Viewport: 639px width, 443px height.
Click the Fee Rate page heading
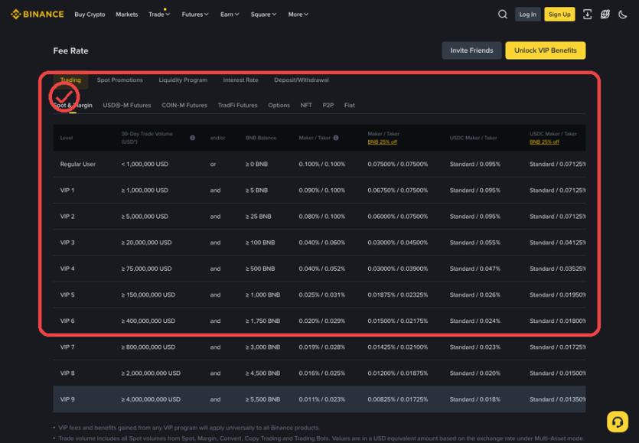click(x=70, y=50)
